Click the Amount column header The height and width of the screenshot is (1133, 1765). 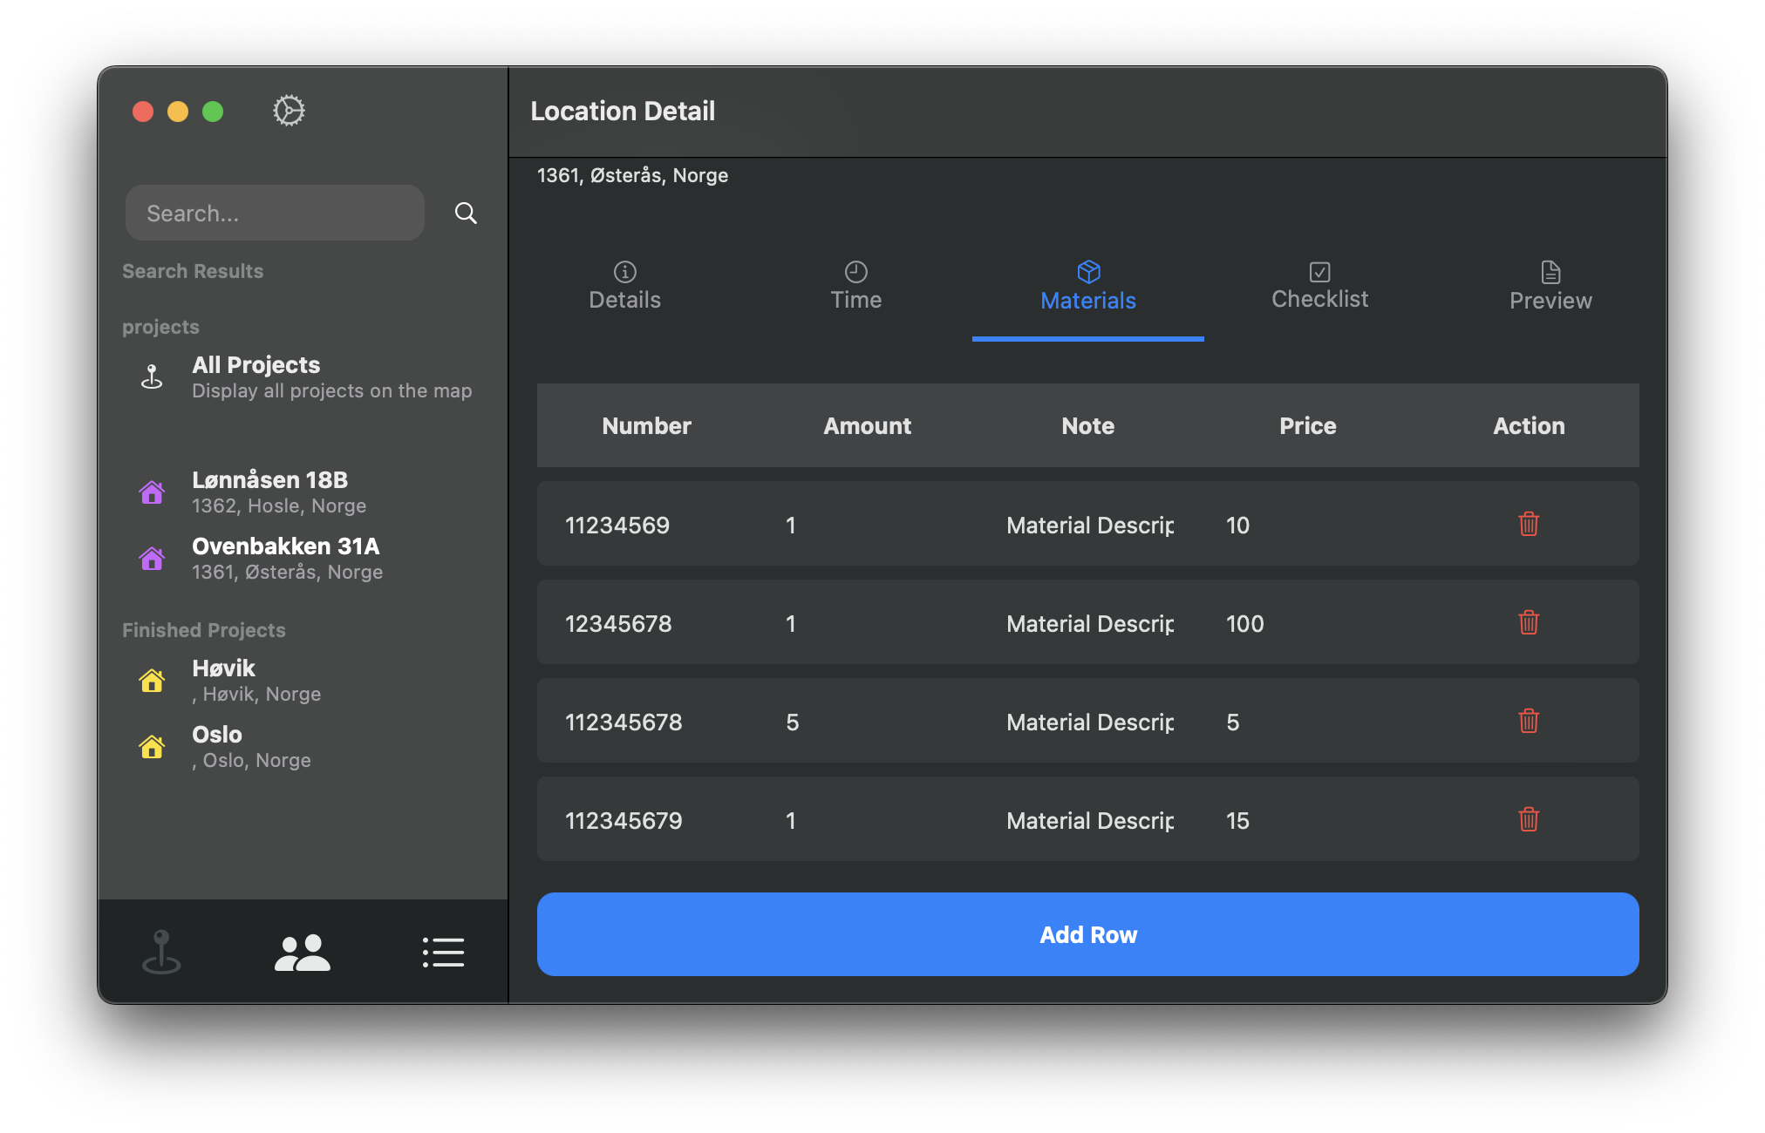tap(867, 425)
